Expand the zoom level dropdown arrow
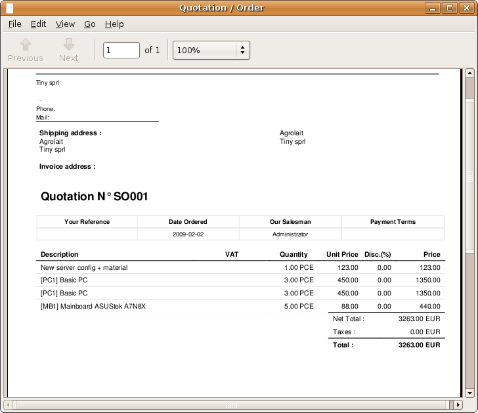 (x=242, y=50)
